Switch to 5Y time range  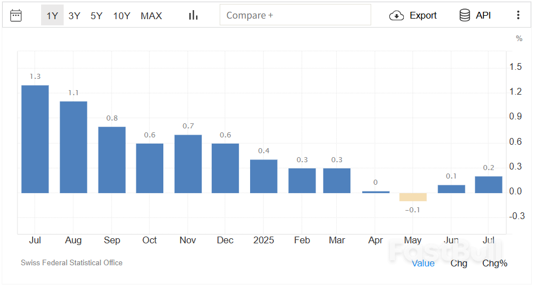tap(96, 16)
